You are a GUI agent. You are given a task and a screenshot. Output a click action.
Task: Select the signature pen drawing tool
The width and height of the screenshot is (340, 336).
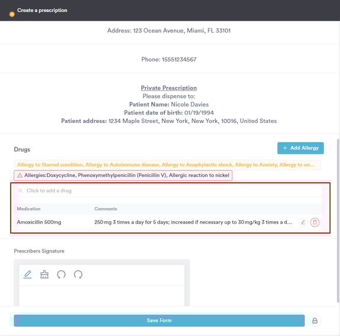[28, 274]
